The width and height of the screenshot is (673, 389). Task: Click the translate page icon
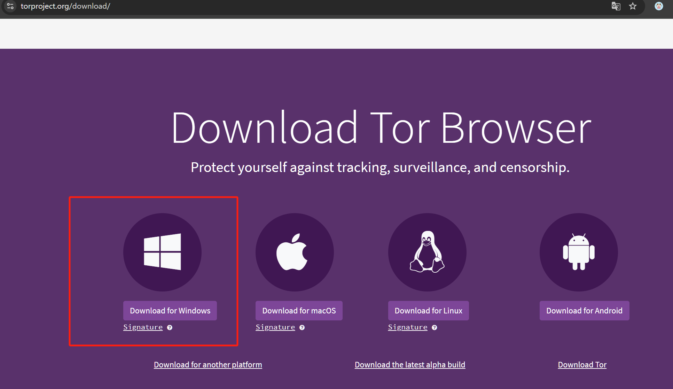(616, 6)
